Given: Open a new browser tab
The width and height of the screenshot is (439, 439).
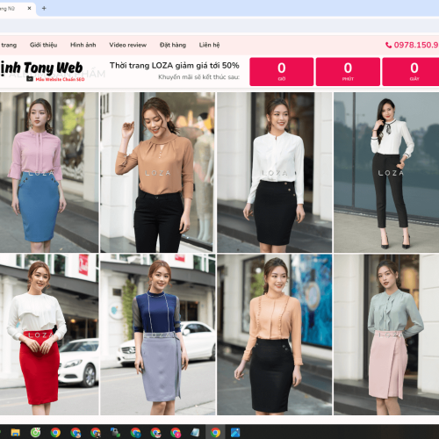Looking at the screenshot, I should tap(44, 9).
